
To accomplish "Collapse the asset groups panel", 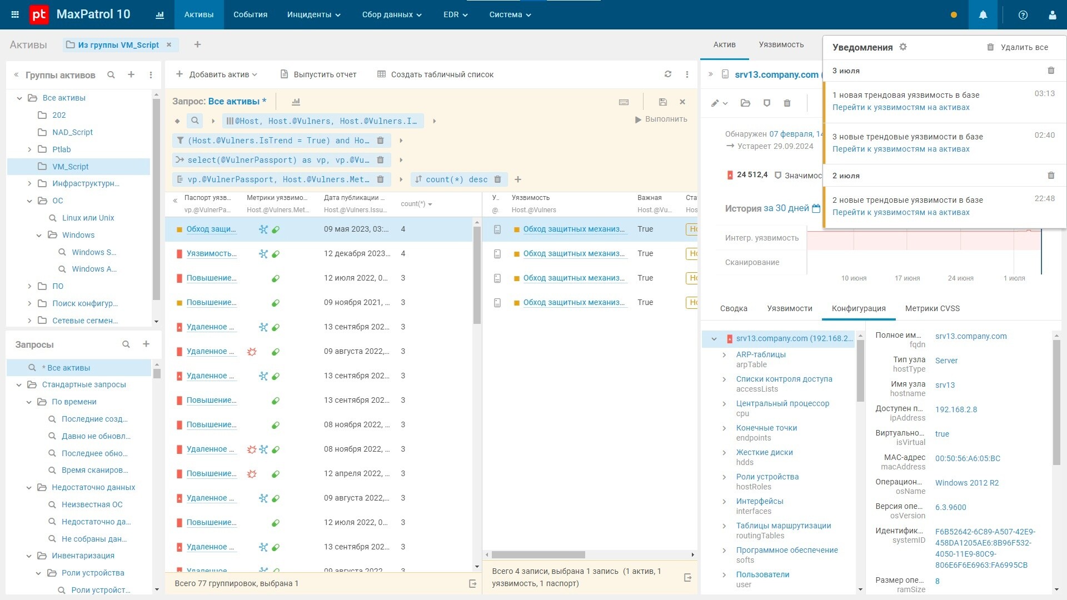I will tap(16, 74).
